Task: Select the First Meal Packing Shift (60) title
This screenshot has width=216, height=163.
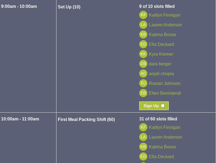Action: click(x=86, y=120)
